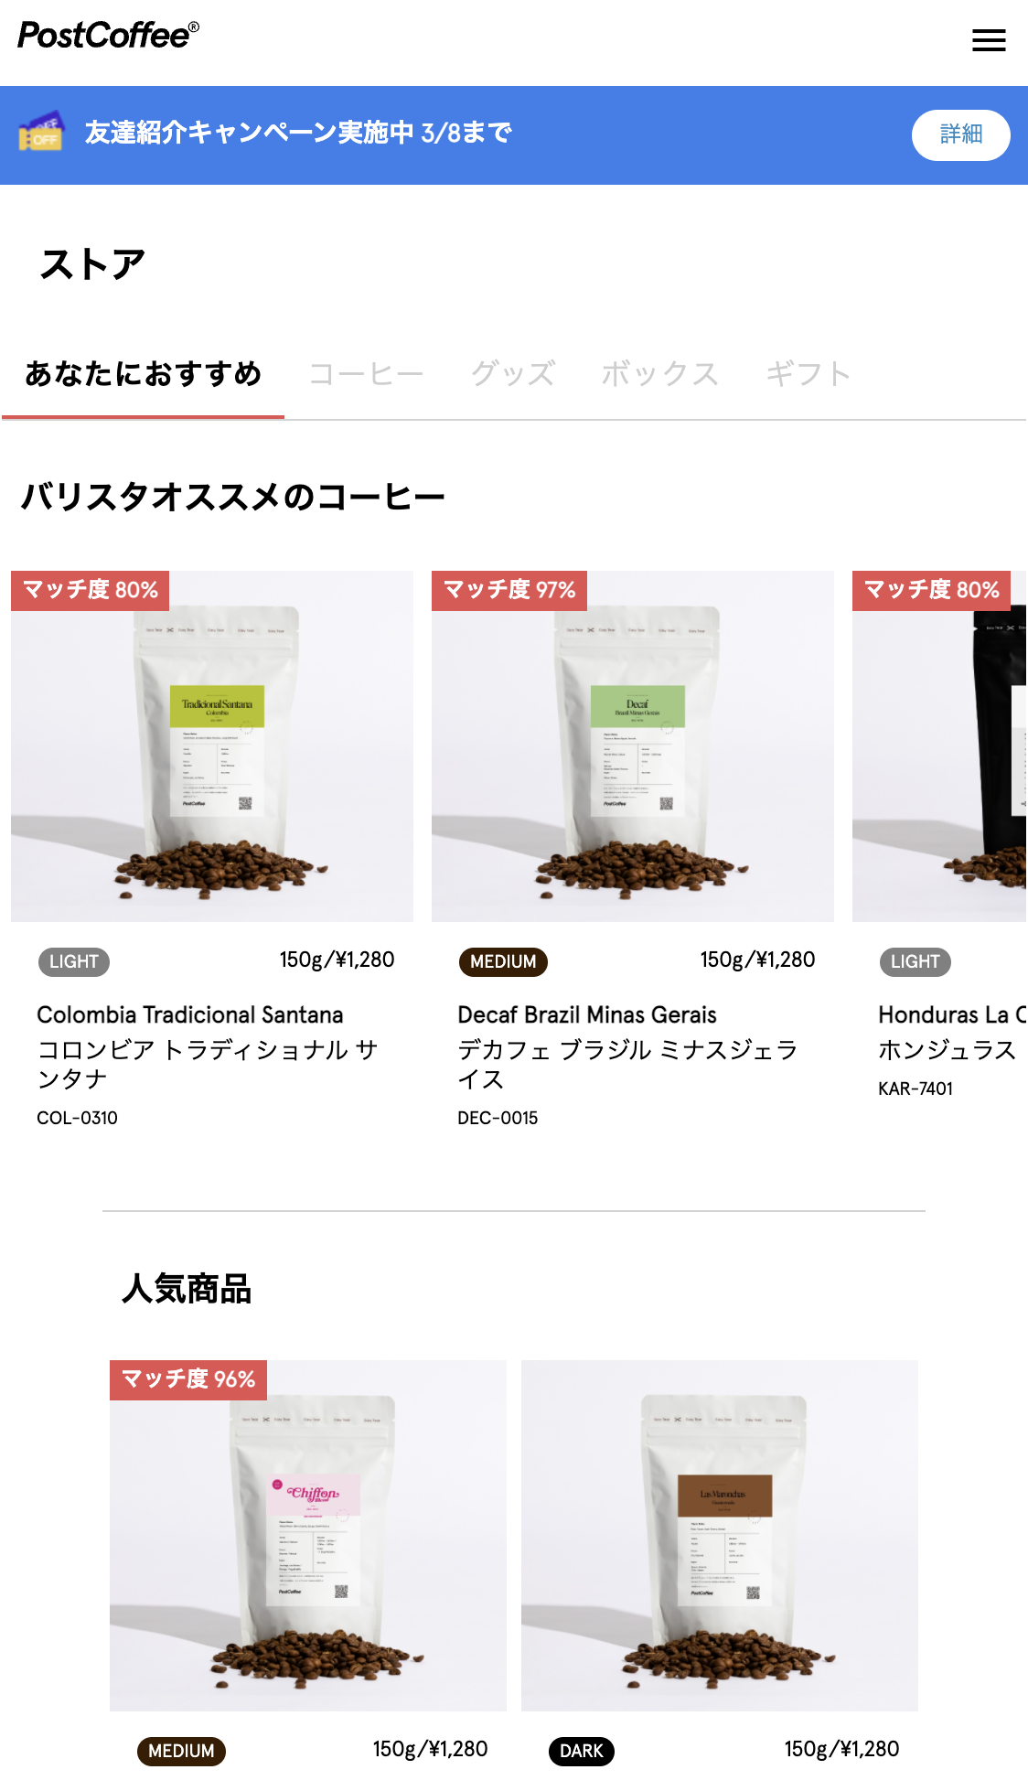Click the 詳細 button in the banner

[960, 135]
